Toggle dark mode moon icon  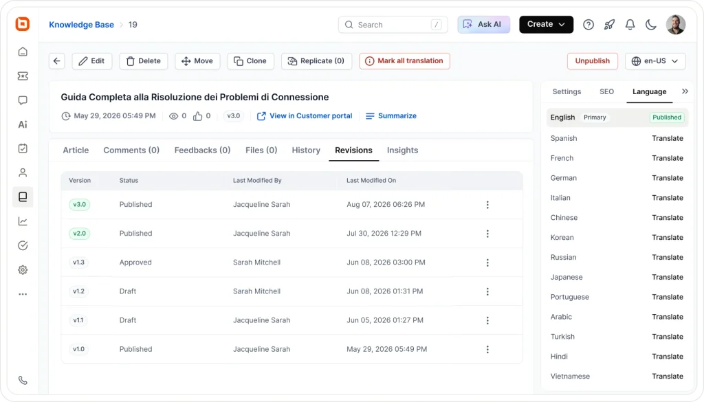[650, 25]
